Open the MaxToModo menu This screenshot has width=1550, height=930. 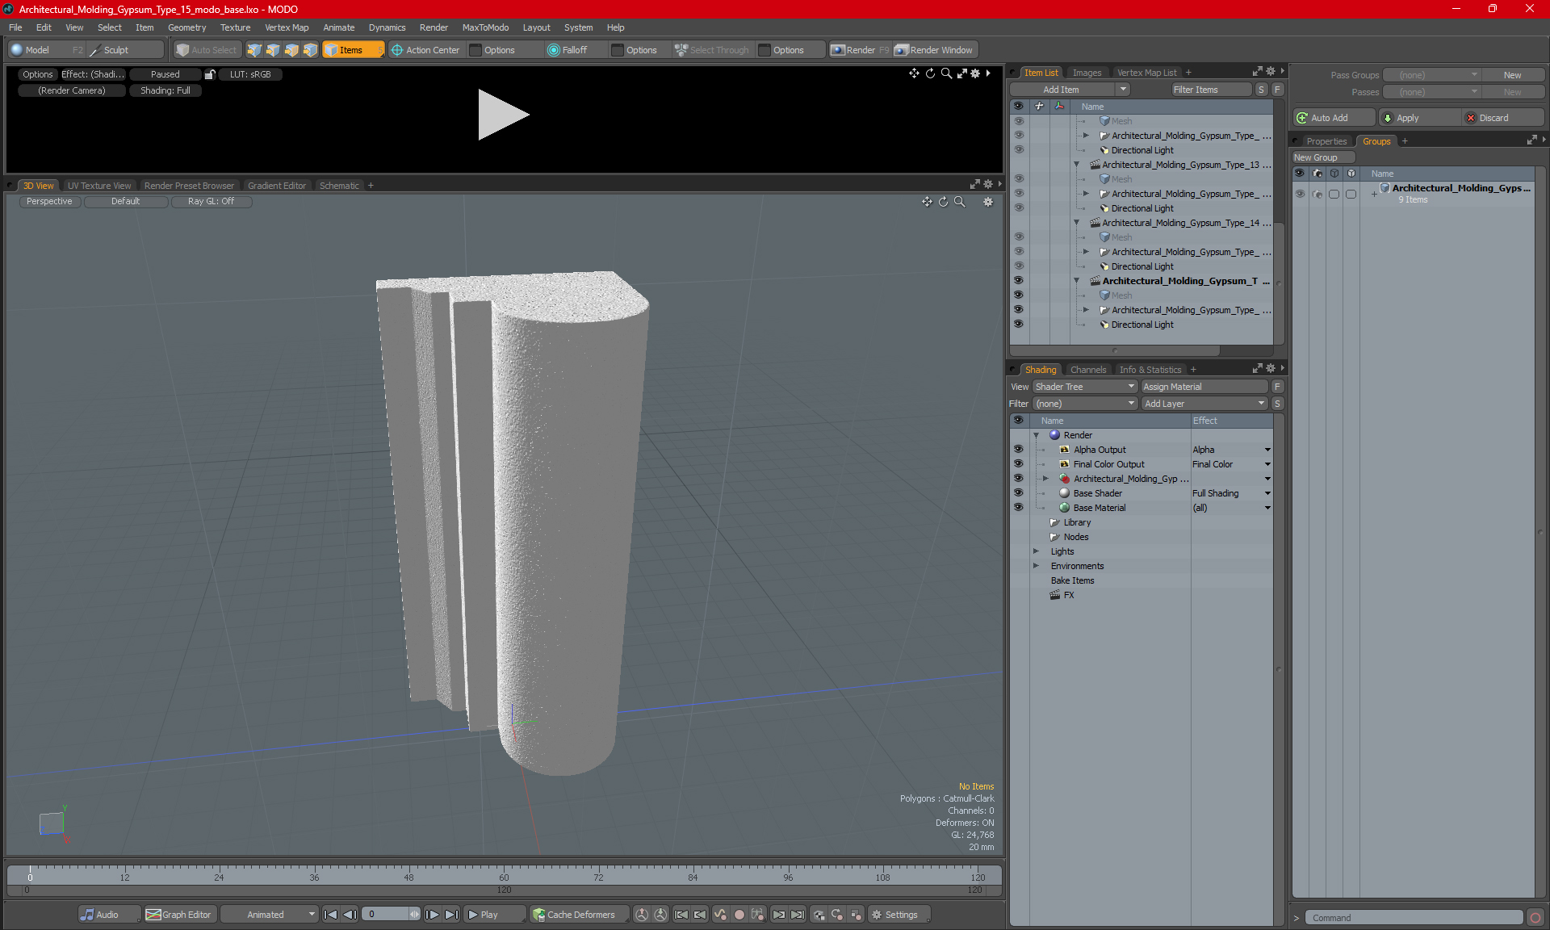point(485,27)
